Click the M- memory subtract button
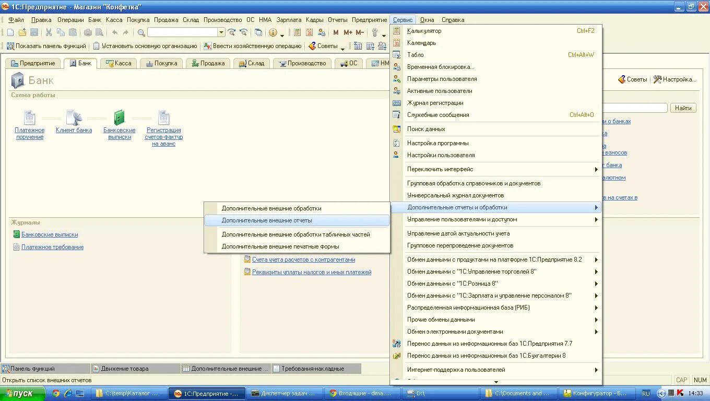 pos(360,32)
